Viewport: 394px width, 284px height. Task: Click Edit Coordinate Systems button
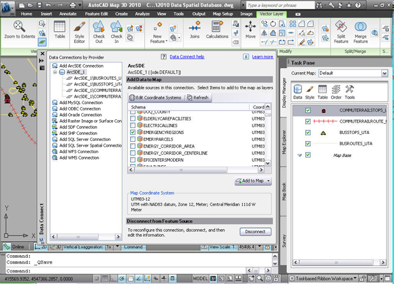pos(156,98)
